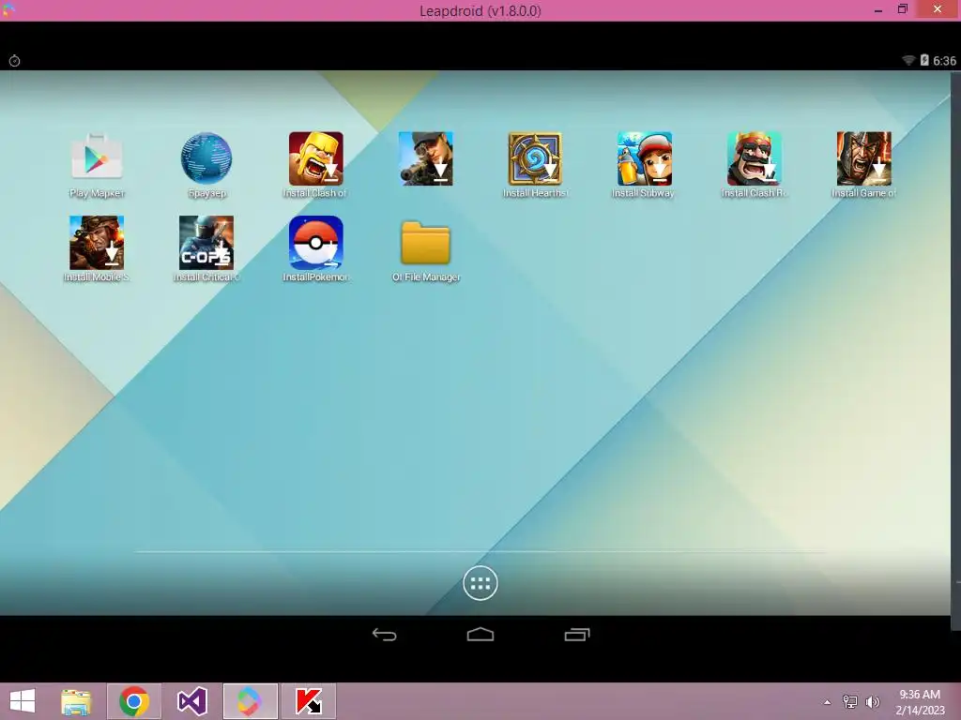Open the Windows Start menu
This screenshot has width=961, height=720.
tap(23, 701)
